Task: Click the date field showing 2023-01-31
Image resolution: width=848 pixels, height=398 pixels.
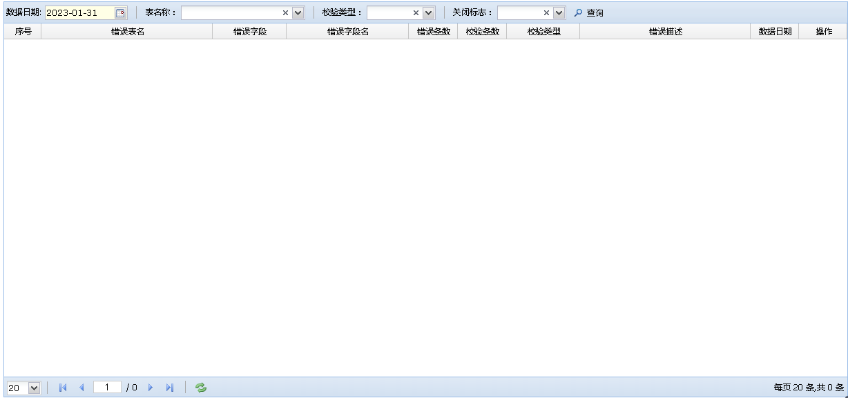Action: (x=78, y=12)
